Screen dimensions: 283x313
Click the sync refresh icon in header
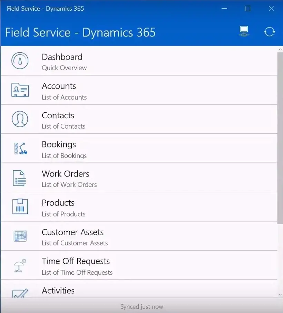click(270, 32)
